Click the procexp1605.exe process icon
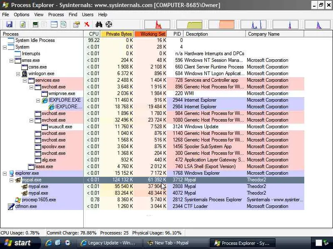The image size is (333, 249). (18, 200)
